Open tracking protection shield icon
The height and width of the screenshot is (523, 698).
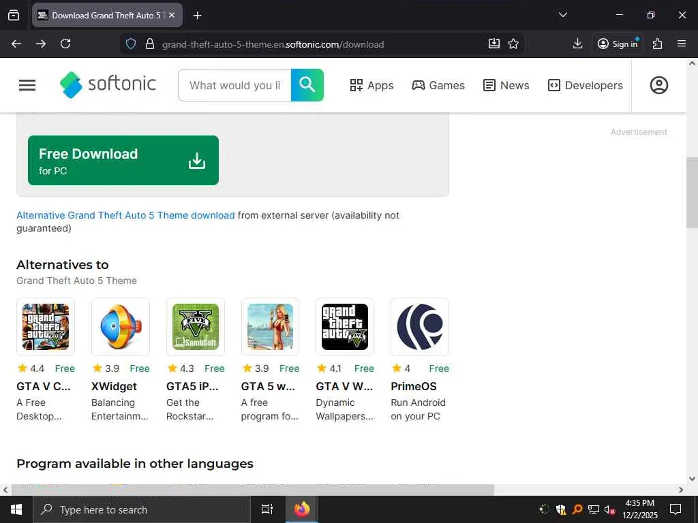[130, 44]
